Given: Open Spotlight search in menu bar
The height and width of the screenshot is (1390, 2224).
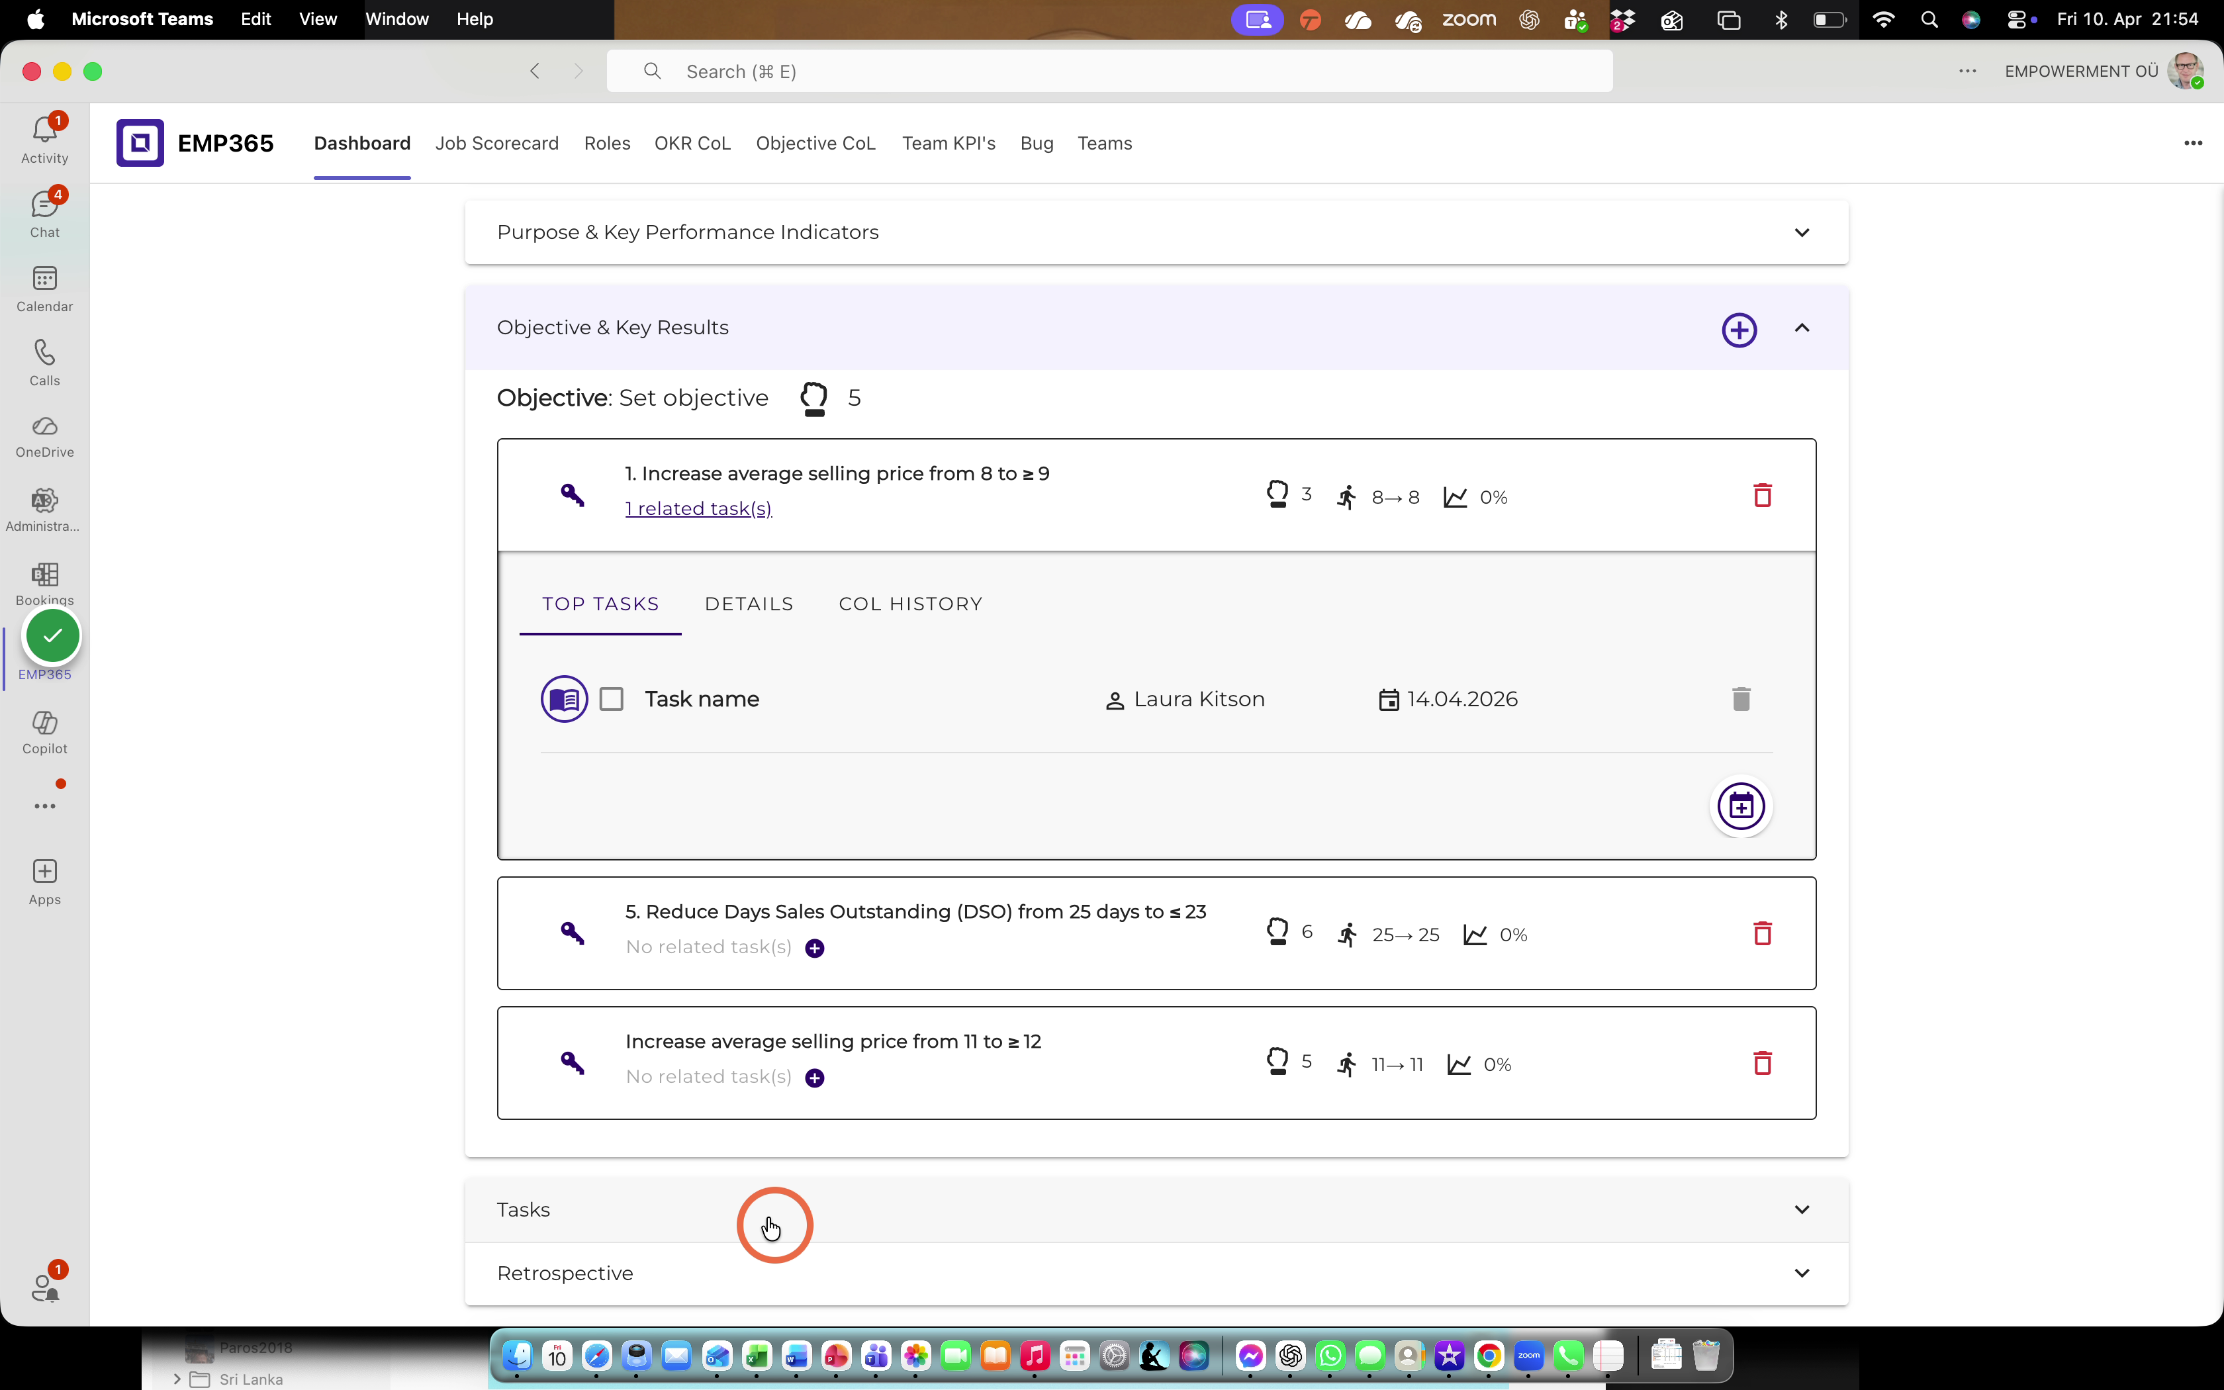Looking at the screenshot, I should (1929, 19).
